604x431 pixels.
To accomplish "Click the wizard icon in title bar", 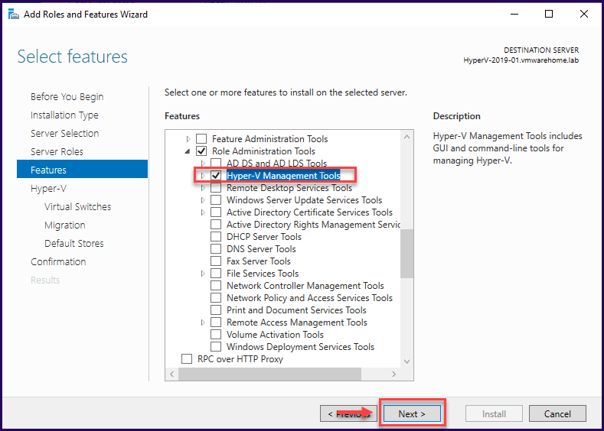I will coord(14,15).
